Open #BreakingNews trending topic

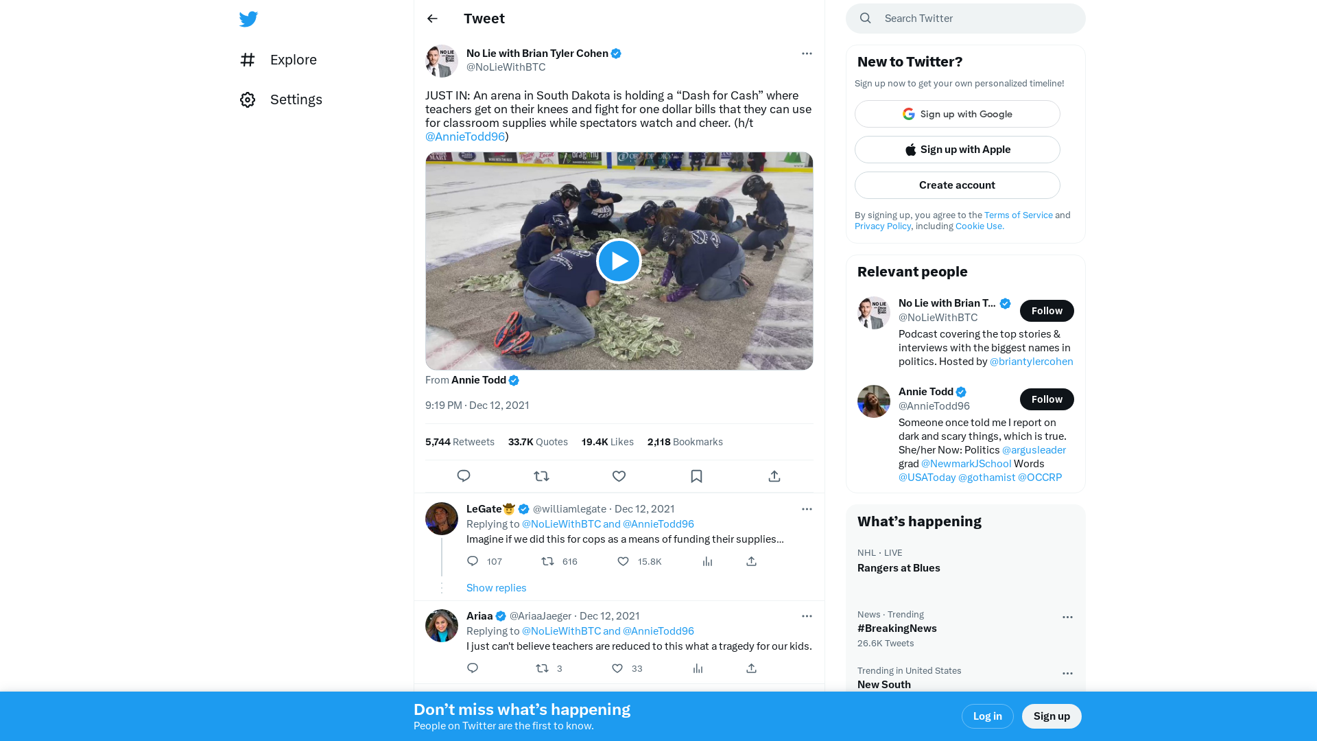pyautogui.click(x=897, y=628)
